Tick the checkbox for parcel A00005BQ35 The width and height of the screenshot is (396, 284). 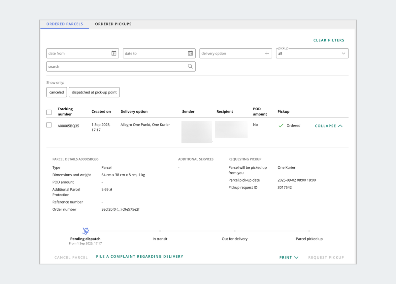click(x=49, y=125)
